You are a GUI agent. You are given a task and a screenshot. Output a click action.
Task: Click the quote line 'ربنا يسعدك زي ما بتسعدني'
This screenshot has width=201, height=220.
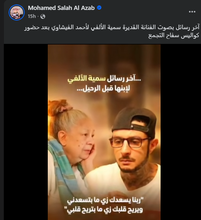click(105, 200)
